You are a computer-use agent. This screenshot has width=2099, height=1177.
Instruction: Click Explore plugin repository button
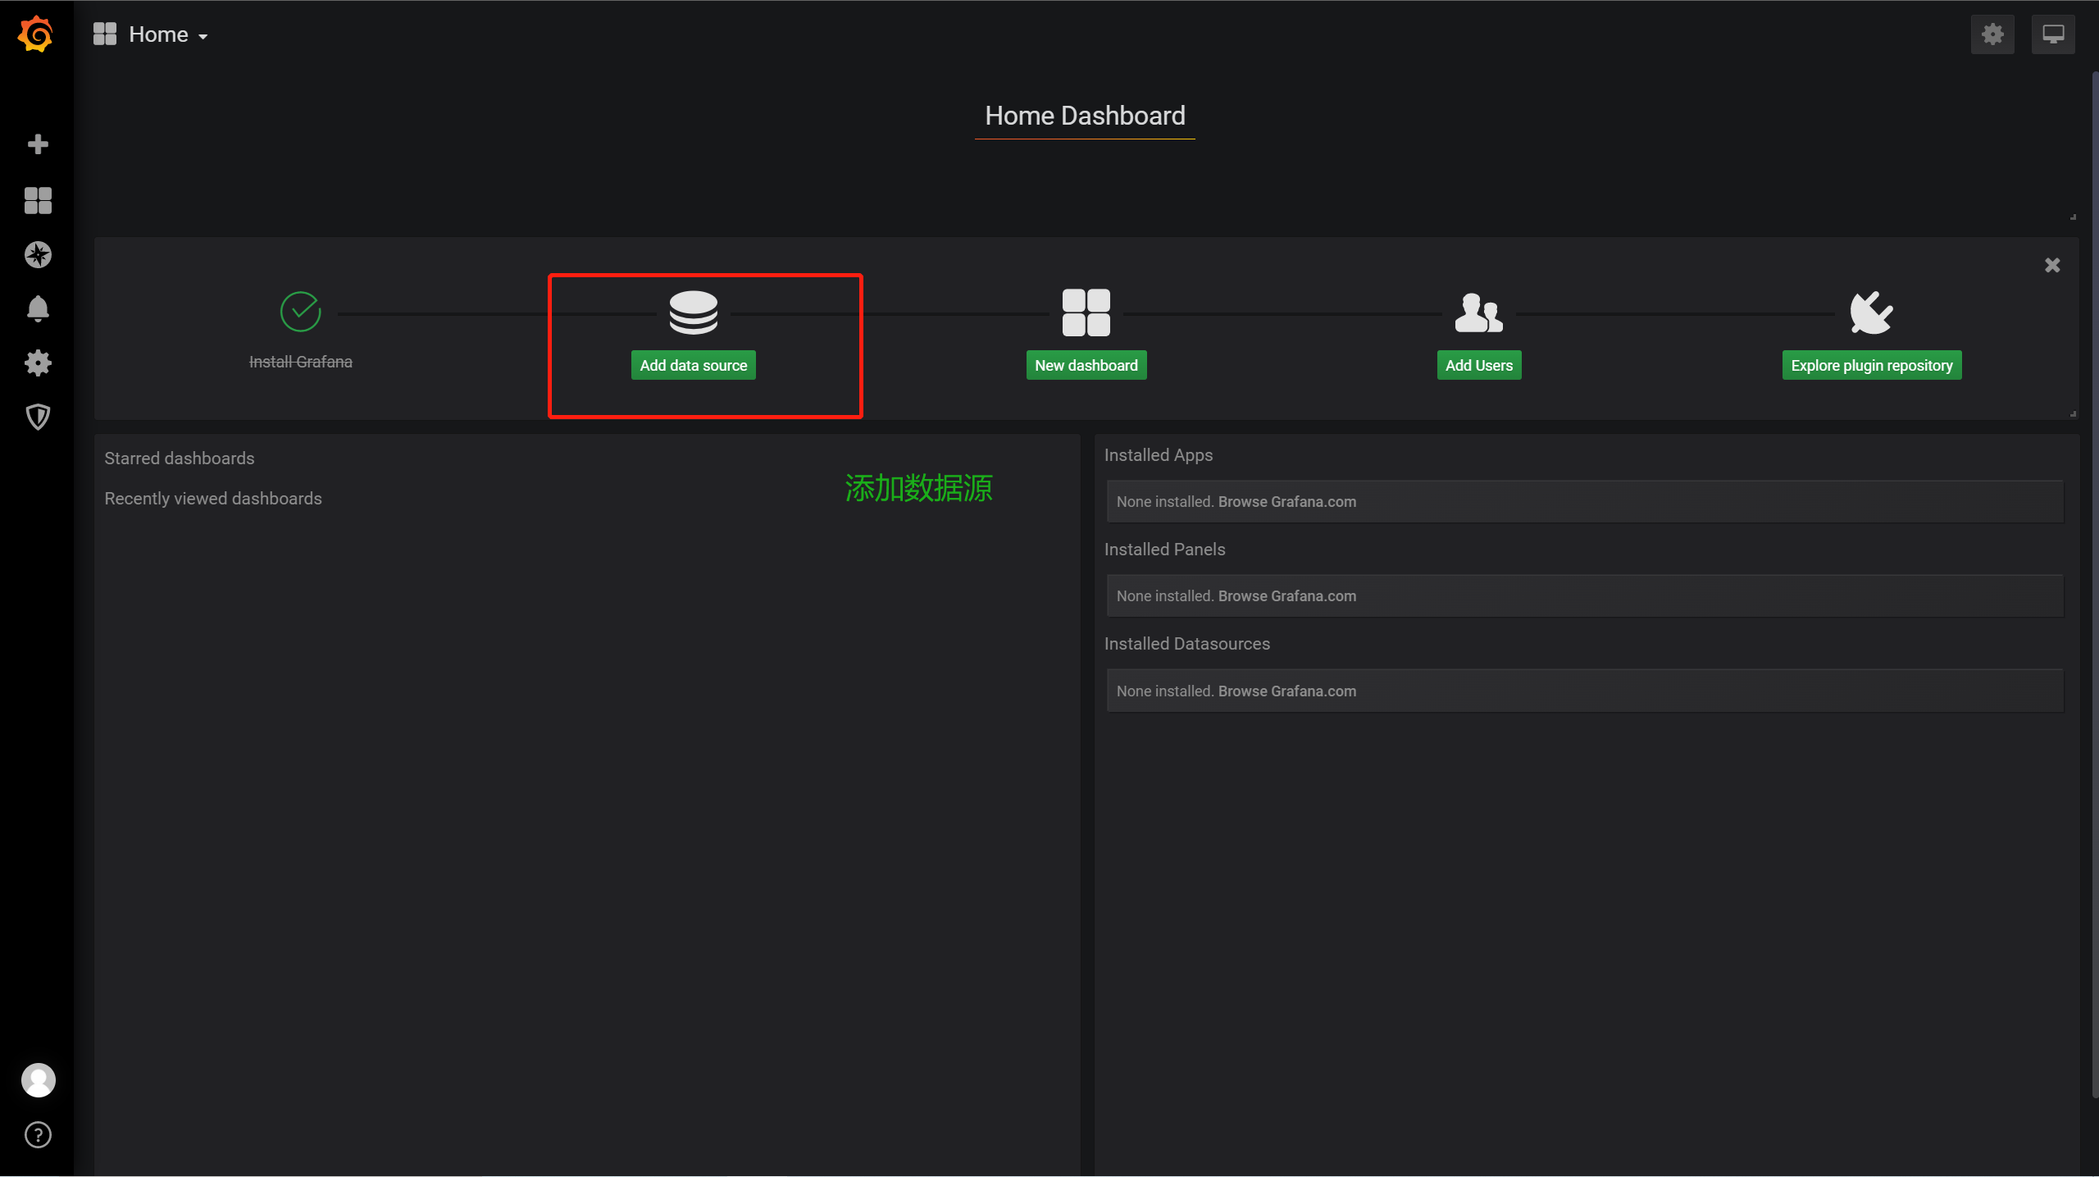click(1871, 366)
